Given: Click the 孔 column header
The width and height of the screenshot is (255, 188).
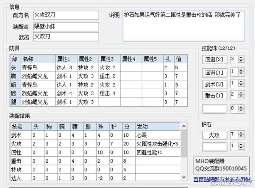Looking at the screenshot, I should click(x=169, y=59).
